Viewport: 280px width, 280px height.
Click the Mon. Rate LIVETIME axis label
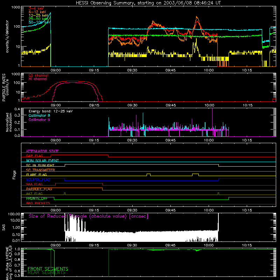9,263
